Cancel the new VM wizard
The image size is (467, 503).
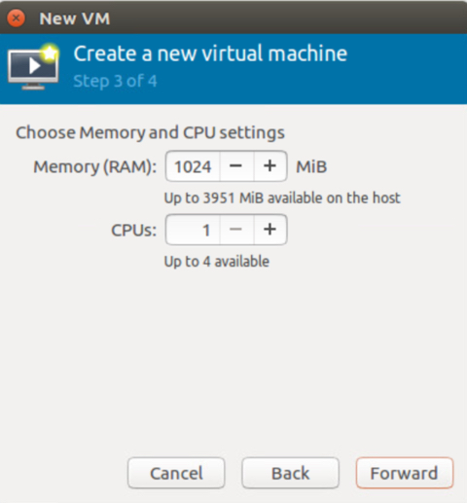pos(176,473)
